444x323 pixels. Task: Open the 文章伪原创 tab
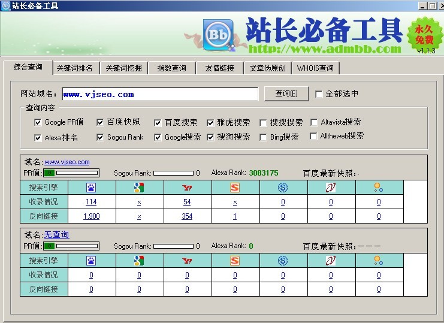click(267, 68)
